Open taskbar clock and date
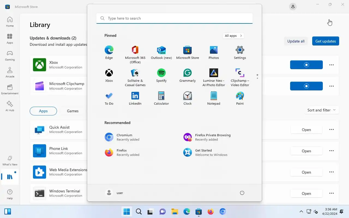The height and width of the screenshot is (218, 349). coord(330,211)
